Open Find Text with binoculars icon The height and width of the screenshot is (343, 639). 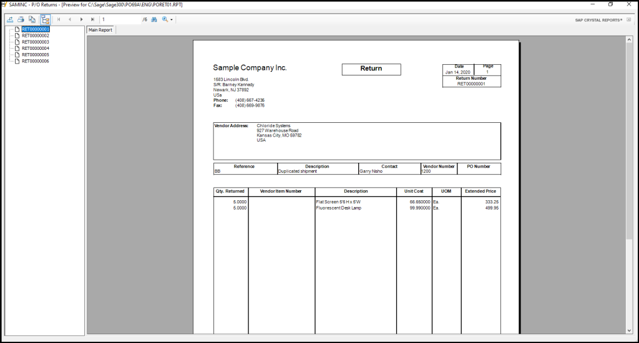click(x=154, y=19)
